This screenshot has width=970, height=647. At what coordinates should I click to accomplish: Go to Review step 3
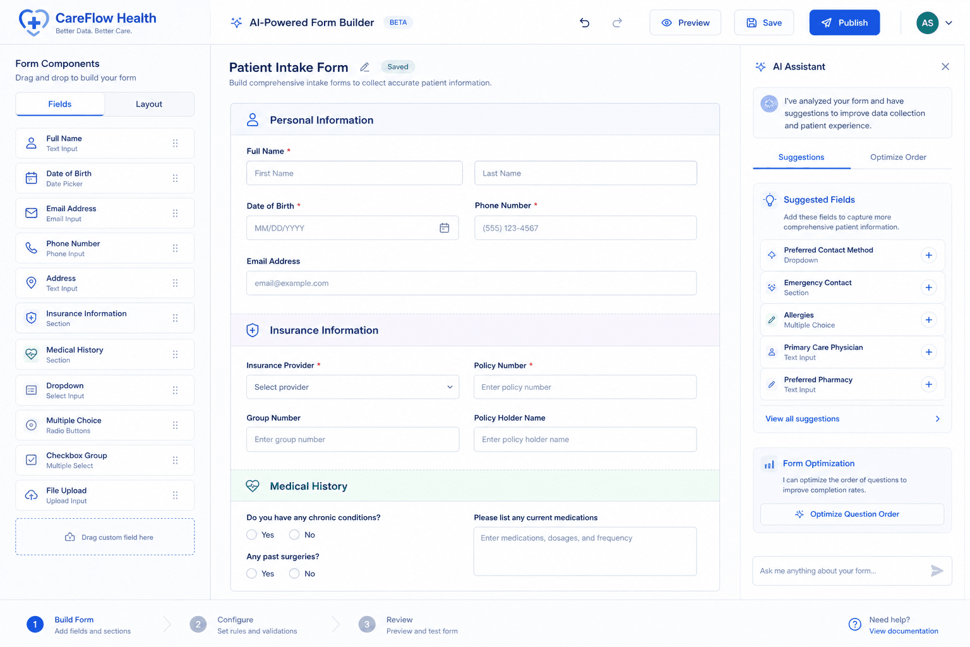point(409,625)
